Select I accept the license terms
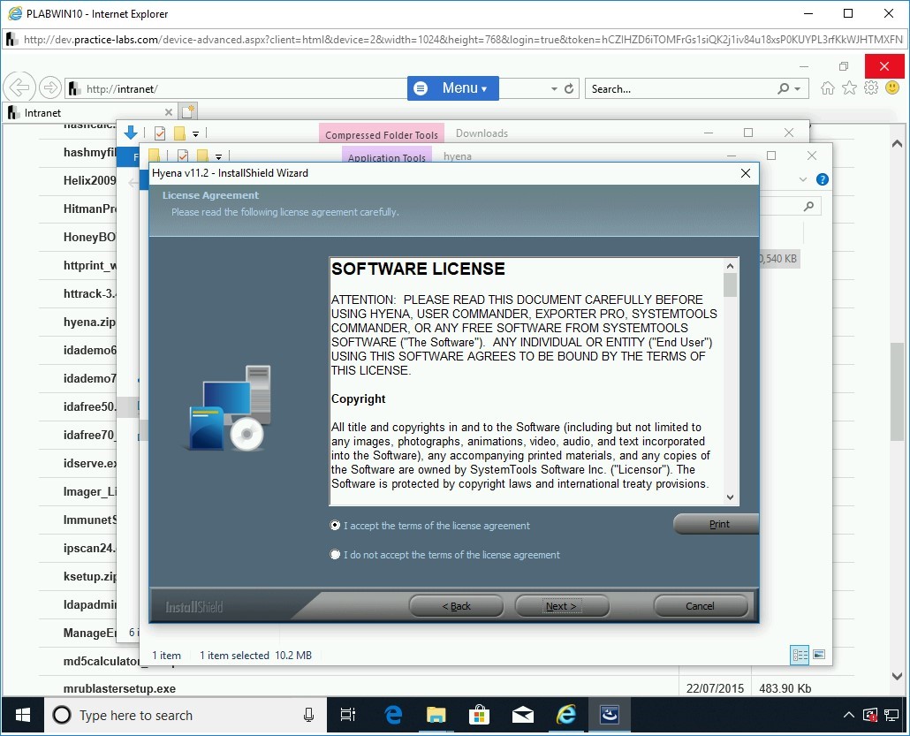Viewport: 910px width, 736px height. [x=336, y=526]
